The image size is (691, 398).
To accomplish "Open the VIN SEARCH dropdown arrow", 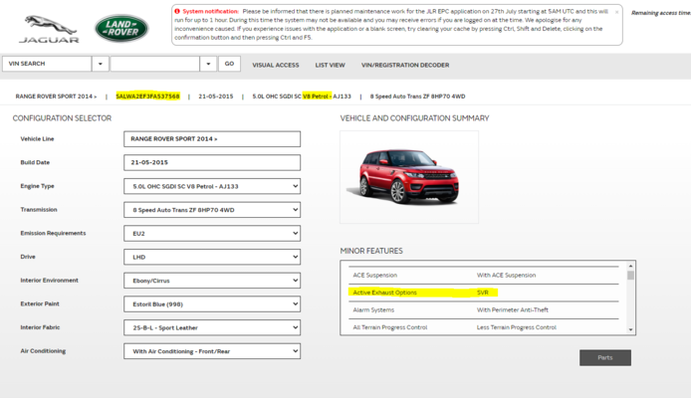I will click(x=101, y=64).
